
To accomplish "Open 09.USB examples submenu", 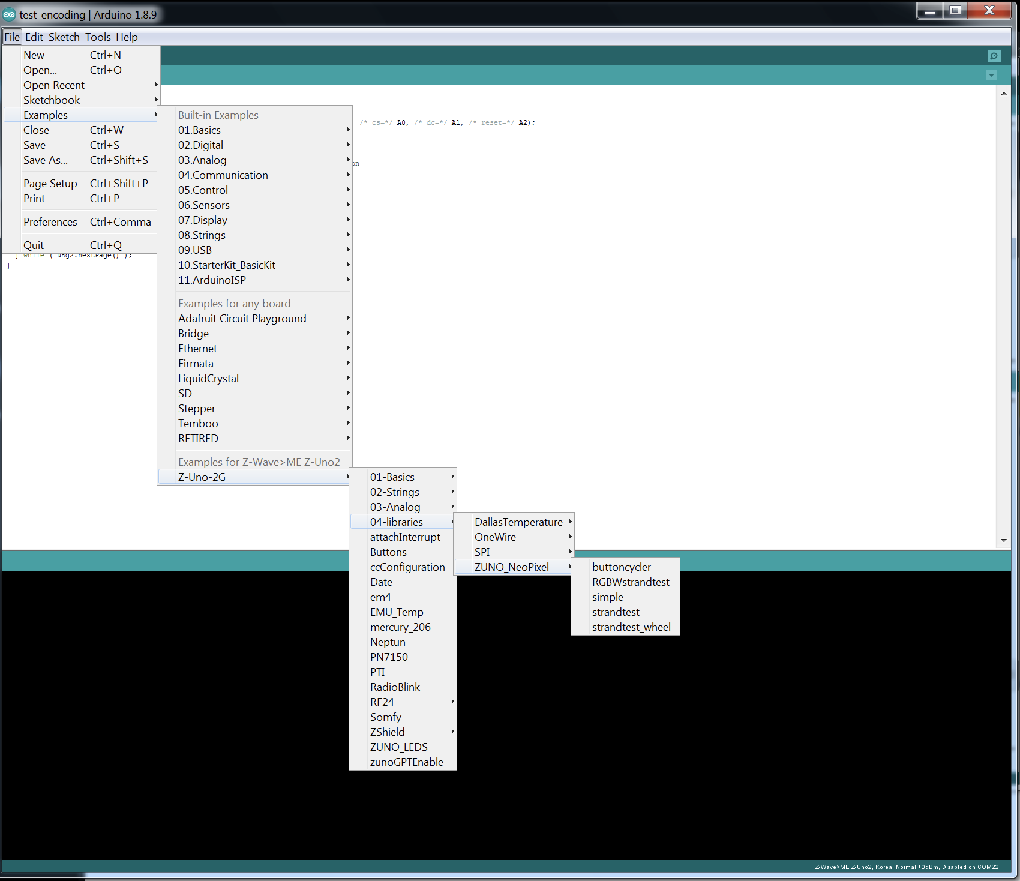I will [x=255, y=250].
